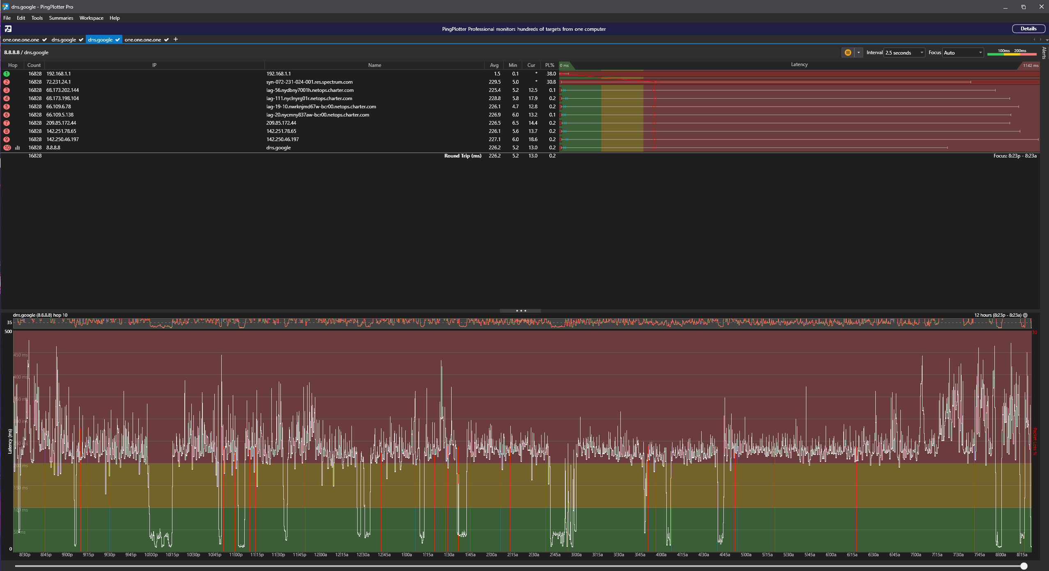
Task: Expand the arrow next to the pause button
Action: pyautogui.click(x=858, y=53)
